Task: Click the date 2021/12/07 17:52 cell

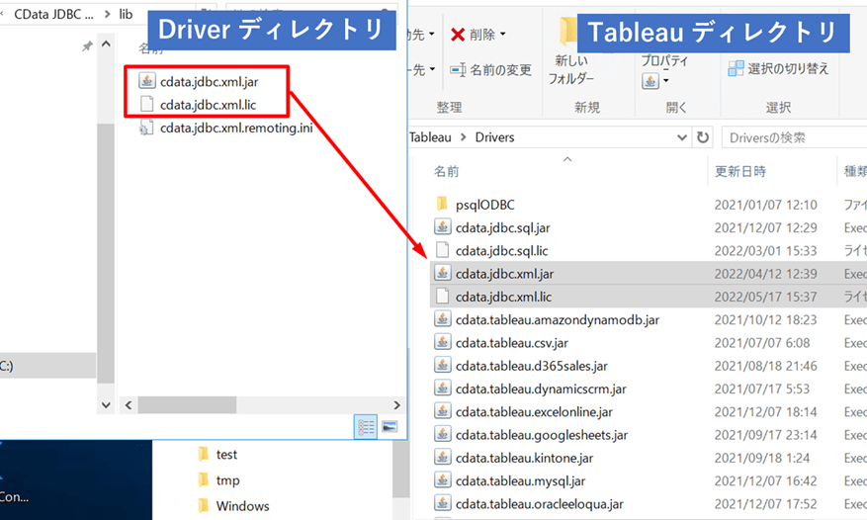Action: point(765,504)
